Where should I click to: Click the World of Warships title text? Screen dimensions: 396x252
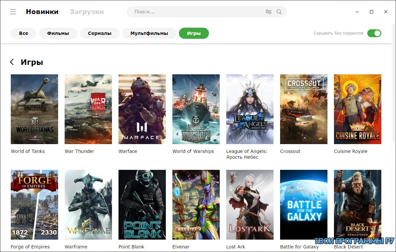(193, 151)
